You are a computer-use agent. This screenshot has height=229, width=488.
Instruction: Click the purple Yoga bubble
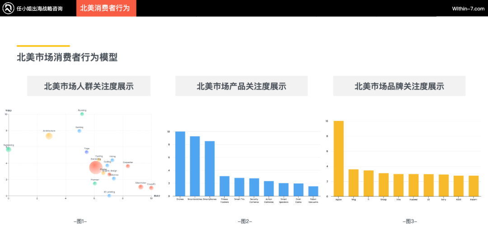click(x=86, y=152)
